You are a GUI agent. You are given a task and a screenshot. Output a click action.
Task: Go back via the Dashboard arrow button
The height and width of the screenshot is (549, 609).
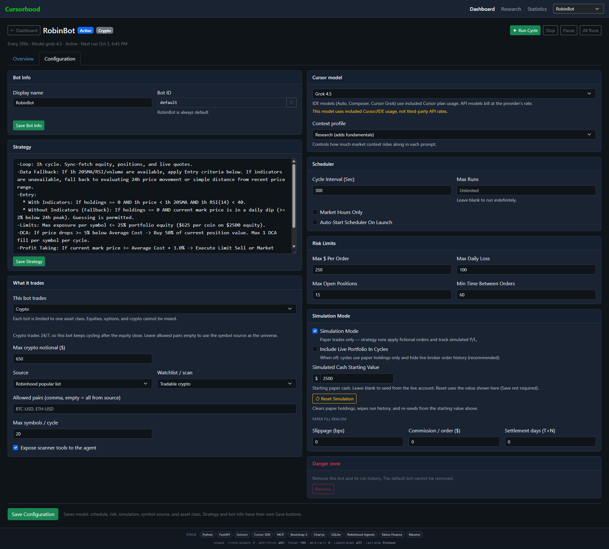(24, 30)
